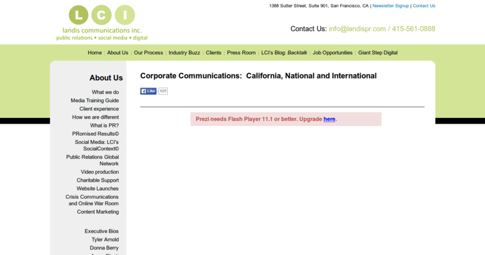The image size is (485, 255).
Task: Open Job Opportunities menu item
Action: (332, 52)
